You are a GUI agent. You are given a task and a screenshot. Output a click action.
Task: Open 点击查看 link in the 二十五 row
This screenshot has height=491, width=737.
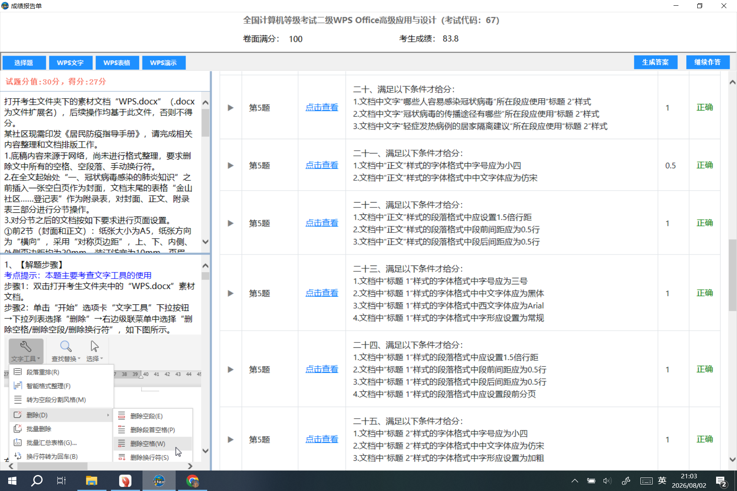pos(322,439)
